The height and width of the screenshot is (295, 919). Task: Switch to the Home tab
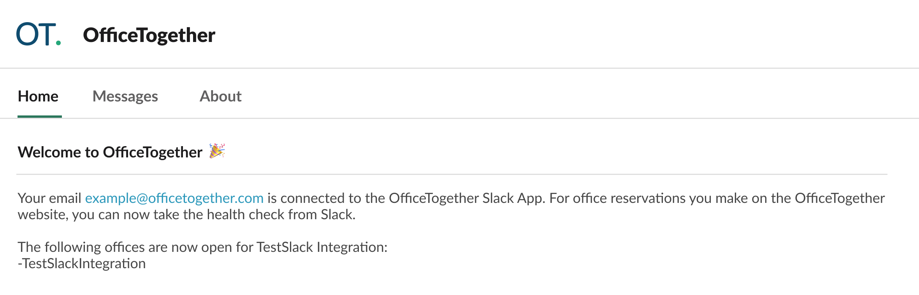(x=38, y=96)
